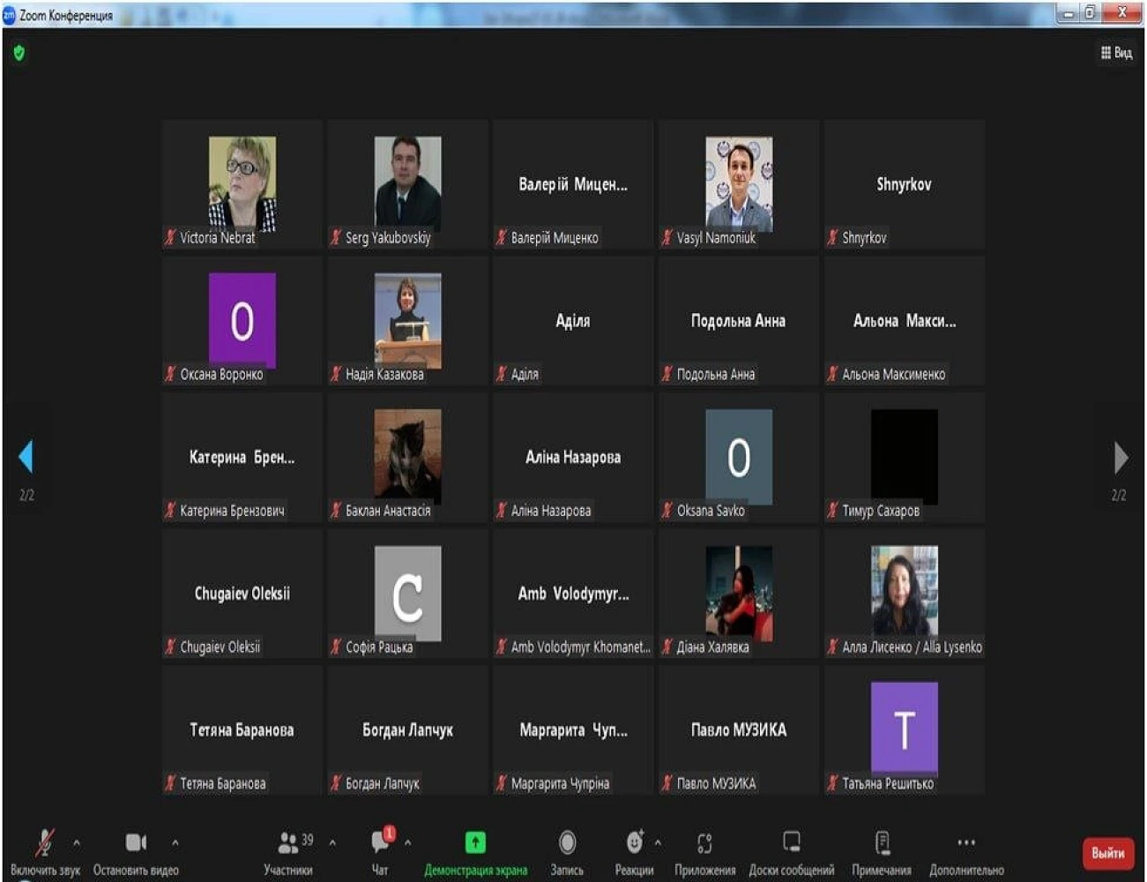The width and height of the screenshot is (1147, 882).
Task: Click the red Выйти leave button
Action: click(1107, 853)
